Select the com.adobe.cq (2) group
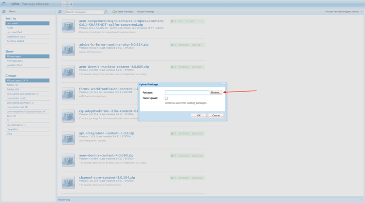This screenshot has height=203, width=365. click(27, 98)
